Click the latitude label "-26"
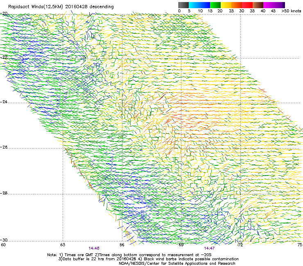The height and width of the screenshot is (266, 303). pos(4,147)
